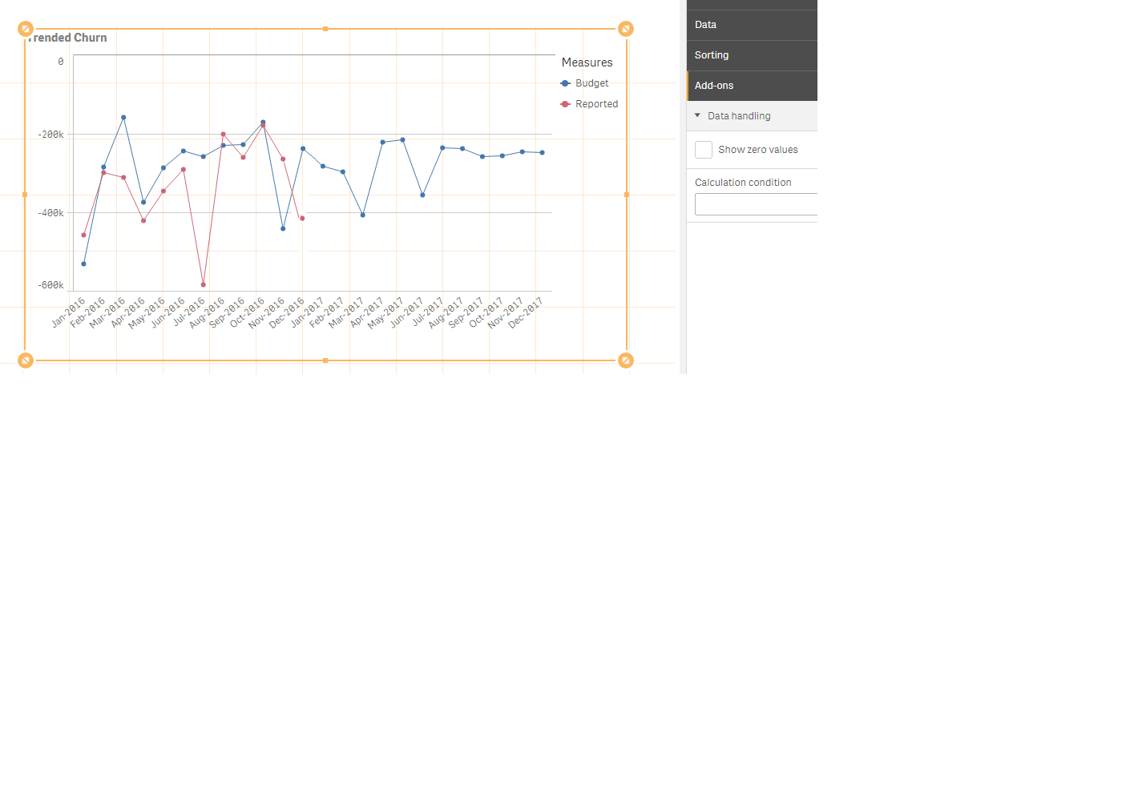This screenshot has width=1130, height=785.
Task: Click the Trended Churn chart title
Action: pyautogui.click(x=67, y=37)
